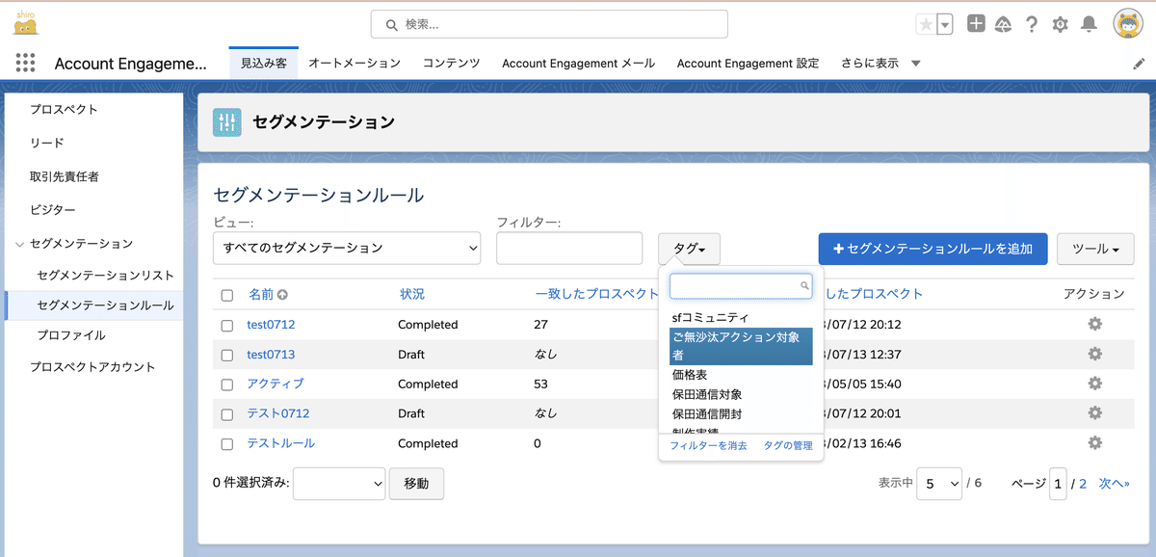Image resolution: width=1156 pixels, height=557 pixels.
Task: Open the gear action menu for テスト0712
Action: tap(1094, 412)
